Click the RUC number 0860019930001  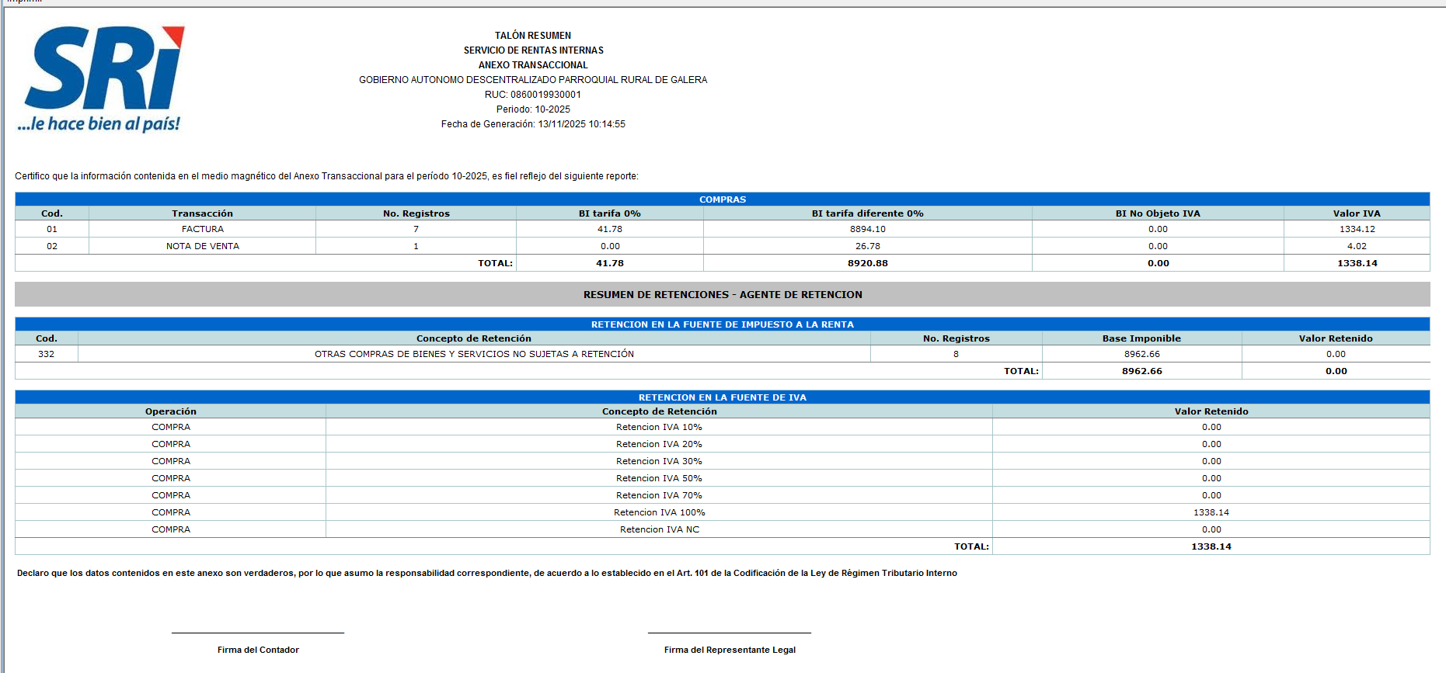click(x=533, y=95)
